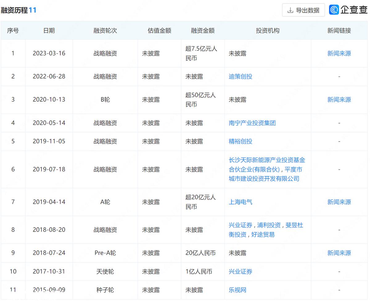This screenshot has width=370, height=301.
Task: Click date cell 2018-07-24
Action: click(x=49, y=253)
